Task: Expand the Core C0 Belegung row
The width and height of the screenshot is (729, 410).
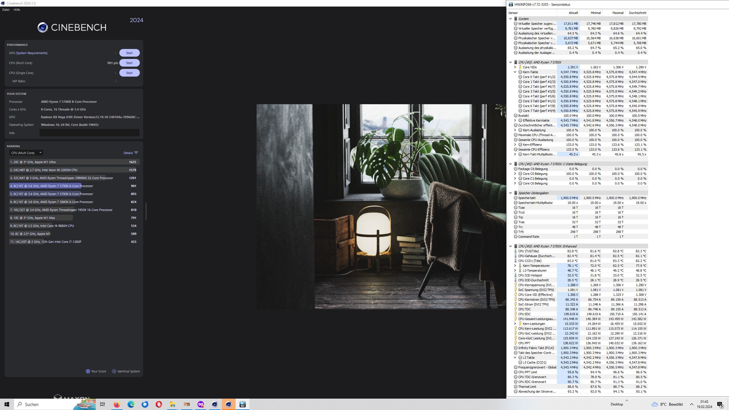Action: 515,174
